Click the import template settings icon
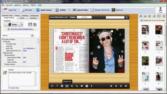Screen dimensions: 167x94 pyautogui.click(x=35, y=25)
